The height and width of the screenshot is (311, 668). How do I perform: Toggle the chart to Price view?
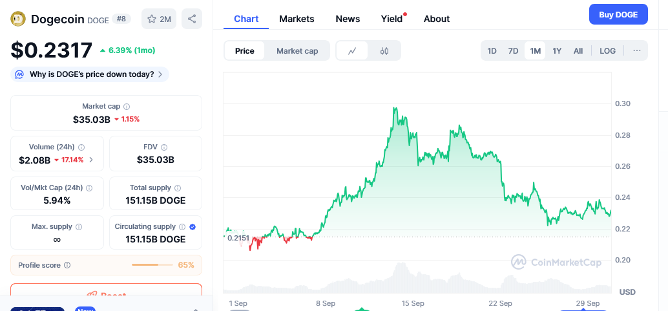[245, 51]
